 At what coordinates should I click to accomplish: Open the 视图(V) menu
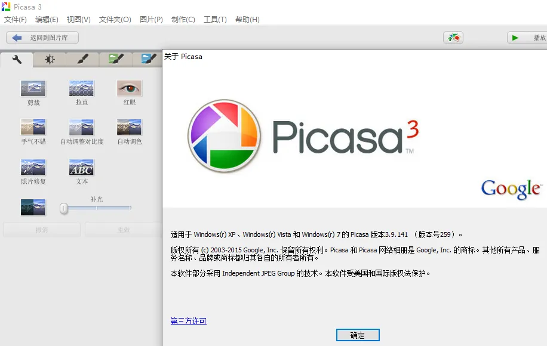(78, 20)
